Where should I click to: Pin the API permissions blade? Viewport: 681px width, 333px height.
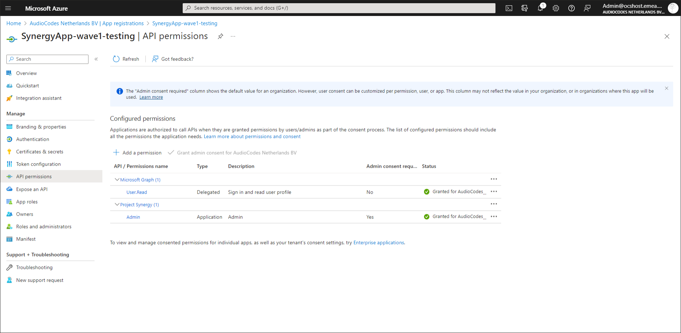click(x=220, y=36)
